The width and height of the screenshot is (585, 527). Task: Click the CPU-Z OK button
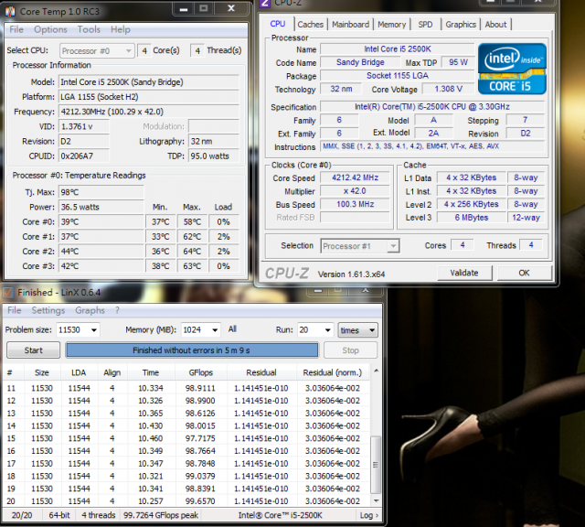click(524, 273)
